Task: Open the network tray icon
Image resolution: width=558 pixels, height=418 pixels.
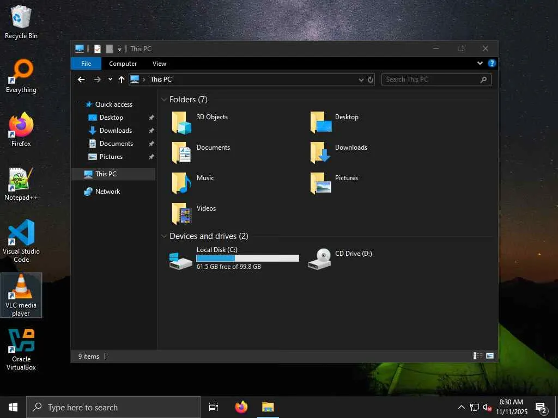Action: point(475,407)
